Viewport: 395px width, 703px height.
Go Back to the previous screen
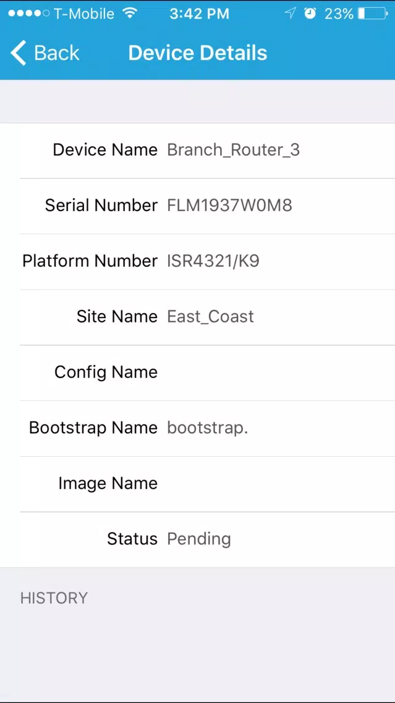[45, 53]
